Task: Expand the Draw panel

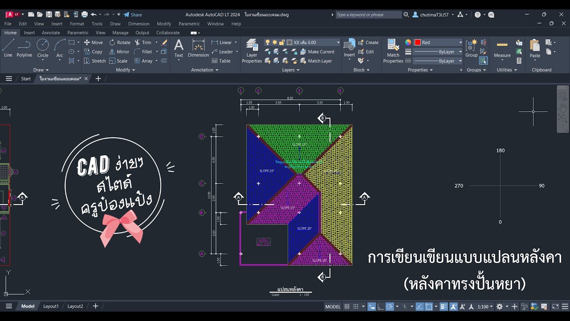Action: click(41, 70)
